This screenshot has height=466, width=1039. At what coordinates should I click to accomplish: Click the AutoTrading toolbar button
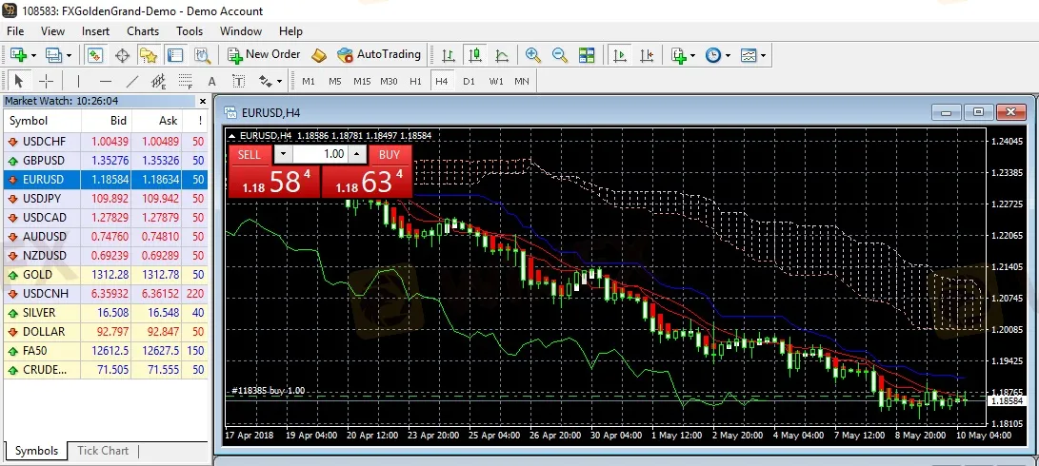(x=378, y=55)
